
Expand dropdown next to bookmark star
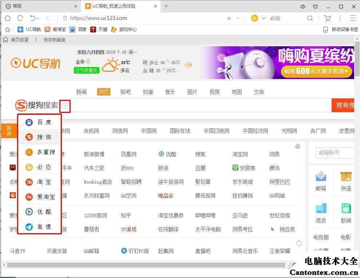point(238,18)
